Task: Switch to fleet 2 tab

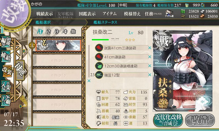Action: [x=48, y=32]
